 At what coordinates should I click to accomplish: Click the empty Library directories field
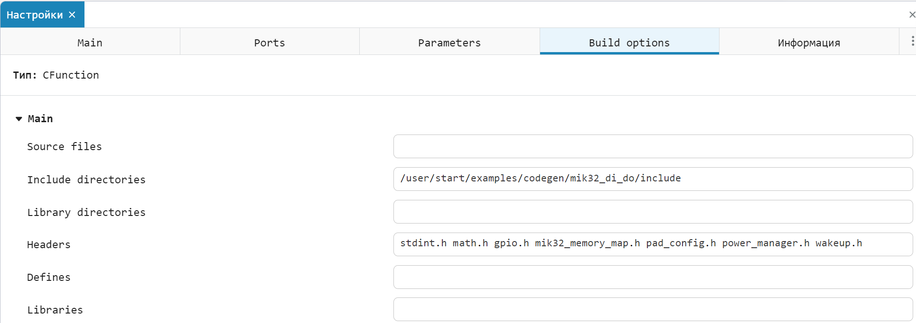[x=653, y=212]
